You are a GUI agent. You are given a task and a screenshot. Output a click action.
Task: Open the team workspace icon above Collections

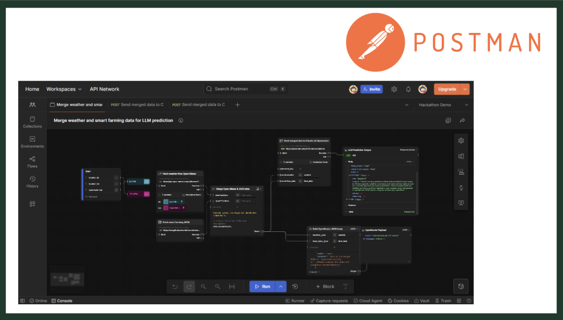coord(32,105)
